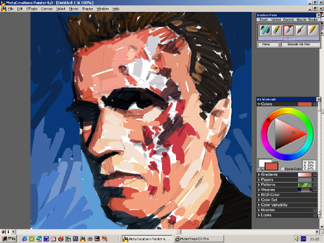Click the swap colors arrow icon

(261, 170)
